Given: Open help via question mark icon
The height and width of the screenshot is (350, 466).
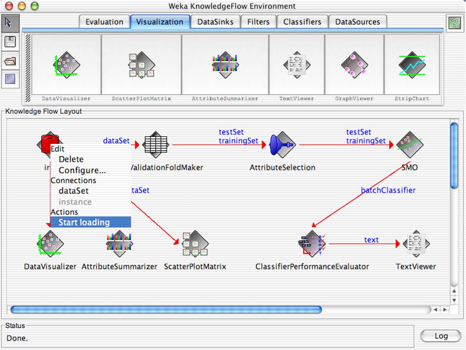Looking at the screenshot, I should (454, 23).
